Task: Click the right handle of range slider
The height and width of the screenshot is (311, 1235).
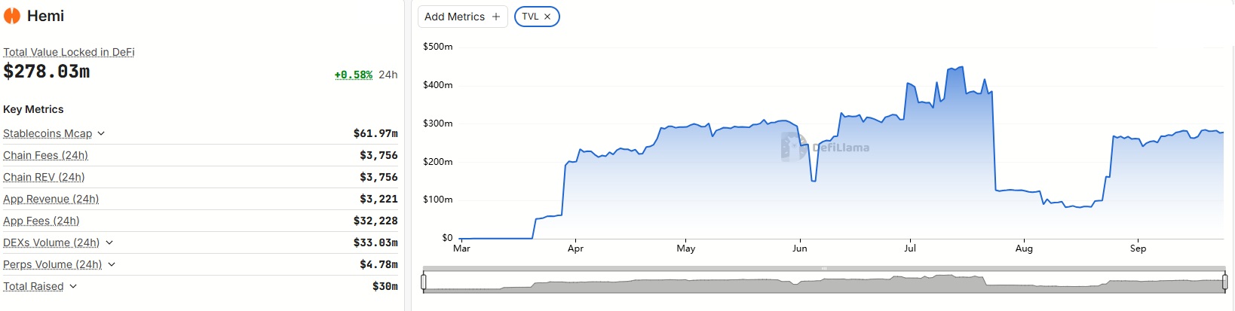Action: 1224,282
